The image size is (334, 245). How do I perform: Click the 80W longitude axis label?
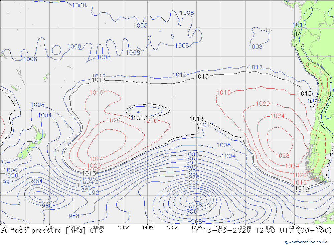coord(295,228)
